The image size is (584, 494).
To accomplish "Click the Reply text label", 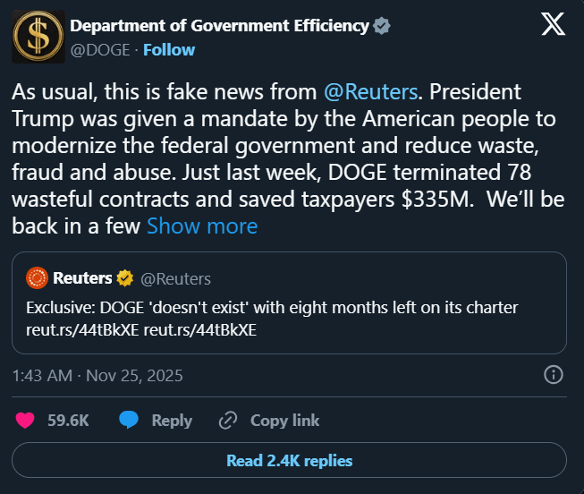I will click(172, 420).
